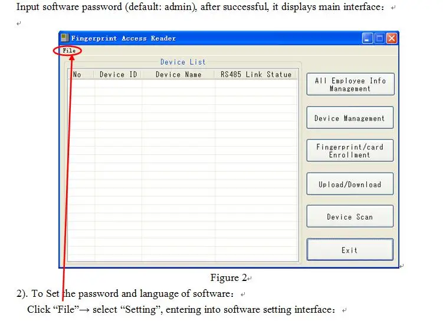Click the Fingerprint Access Reader app icon
The image size is (443, 321).
pos(65,38)
